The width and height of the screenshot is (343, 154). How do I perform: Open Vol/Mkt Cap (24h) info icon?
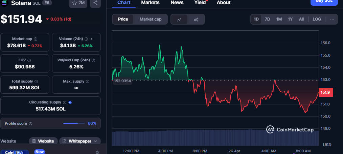pos(93,60)
